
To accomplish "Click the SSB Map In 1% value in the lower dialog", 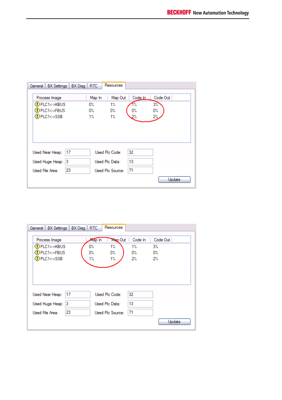I will point(92,259).
